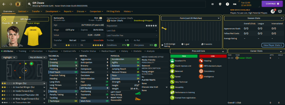Image resolution: width=285 pixels, height=105 pixels.
Task: Open the FM Stag Stats tab
Action: [x=113, y=11]
